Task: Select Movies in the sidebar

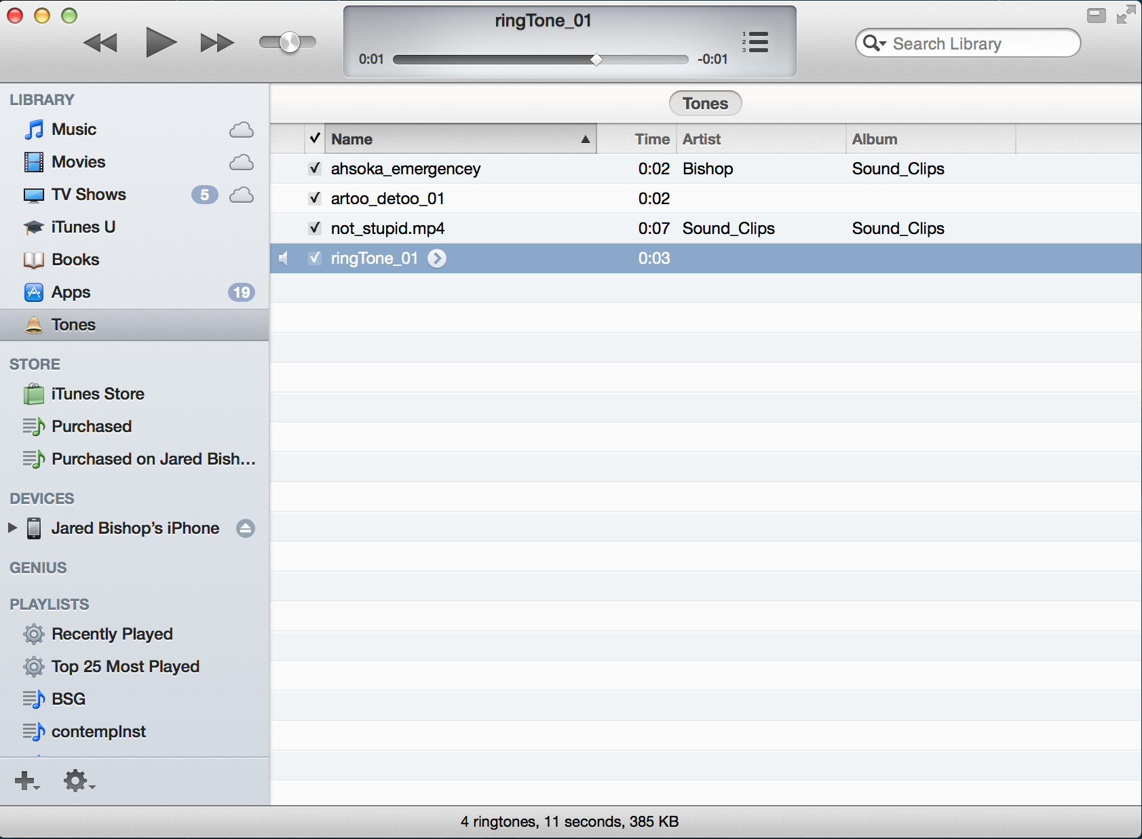Action: 79,161
